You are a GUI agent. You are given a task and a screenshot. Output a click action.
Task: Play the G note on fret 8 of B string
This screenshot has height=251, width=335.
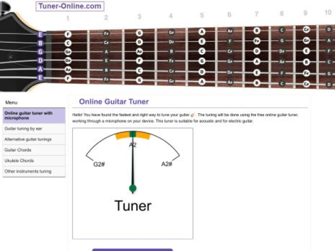click(282, 40)
